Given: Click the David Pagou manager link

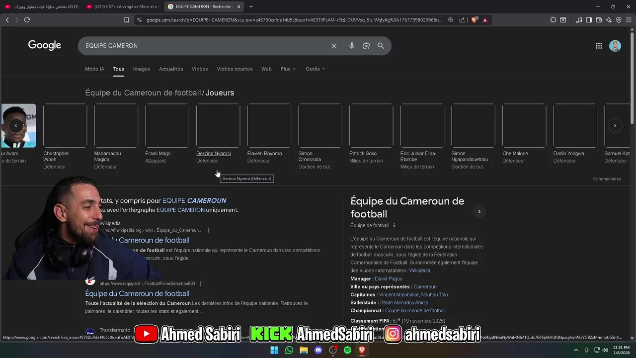Looking at the screenshot, I should pos(389,279).
